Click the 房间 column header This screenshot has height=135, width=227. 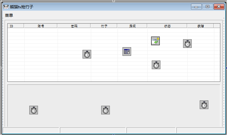coord(132,26)
